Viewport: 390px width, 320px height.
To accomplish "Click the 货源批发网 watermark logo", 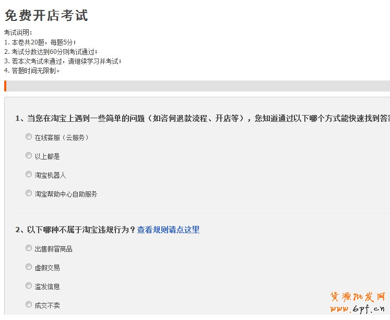I will 358,296.
